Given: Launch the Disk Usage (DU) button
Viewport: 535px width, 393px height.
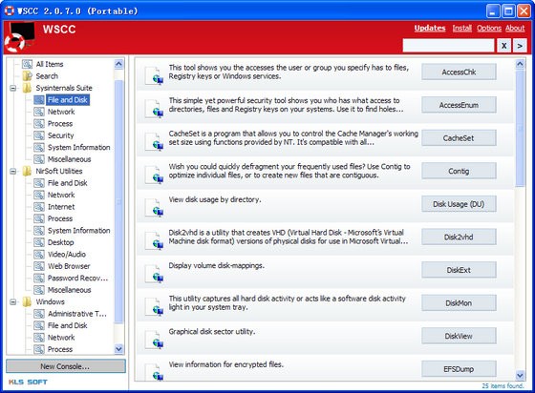Looking at the screenshot, I should pyautogui.click(x=459, y=204).
